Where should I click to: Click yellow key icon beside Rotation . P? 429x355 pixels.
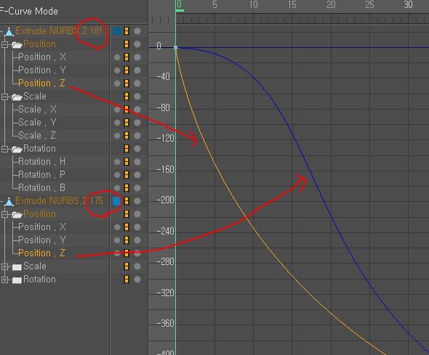pos(126,175)
